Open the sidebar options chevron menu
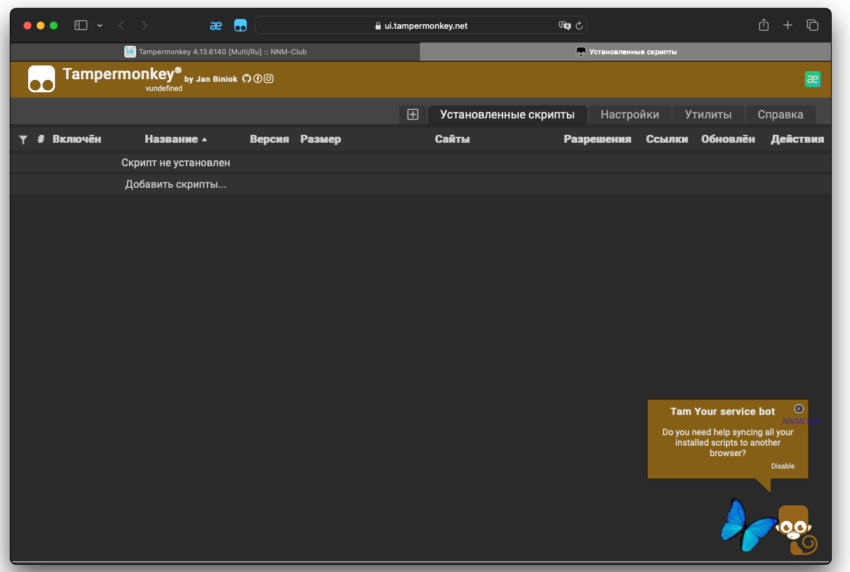 click(100, 26)
